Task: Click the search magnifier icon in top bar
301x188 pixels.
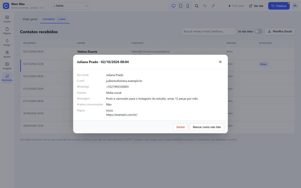Action: (x=196, y=6)
